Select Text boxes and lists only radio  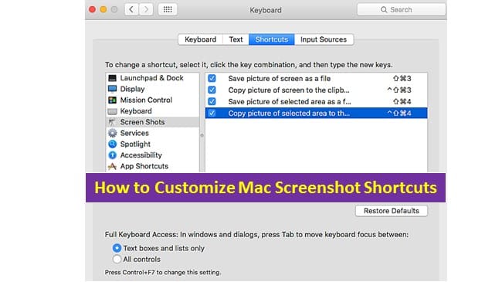117,248
